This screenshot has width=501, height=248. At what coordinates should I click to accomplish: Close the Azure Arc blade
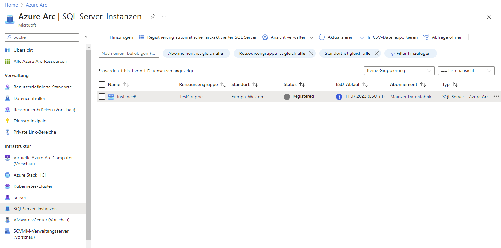pos(489,17)
